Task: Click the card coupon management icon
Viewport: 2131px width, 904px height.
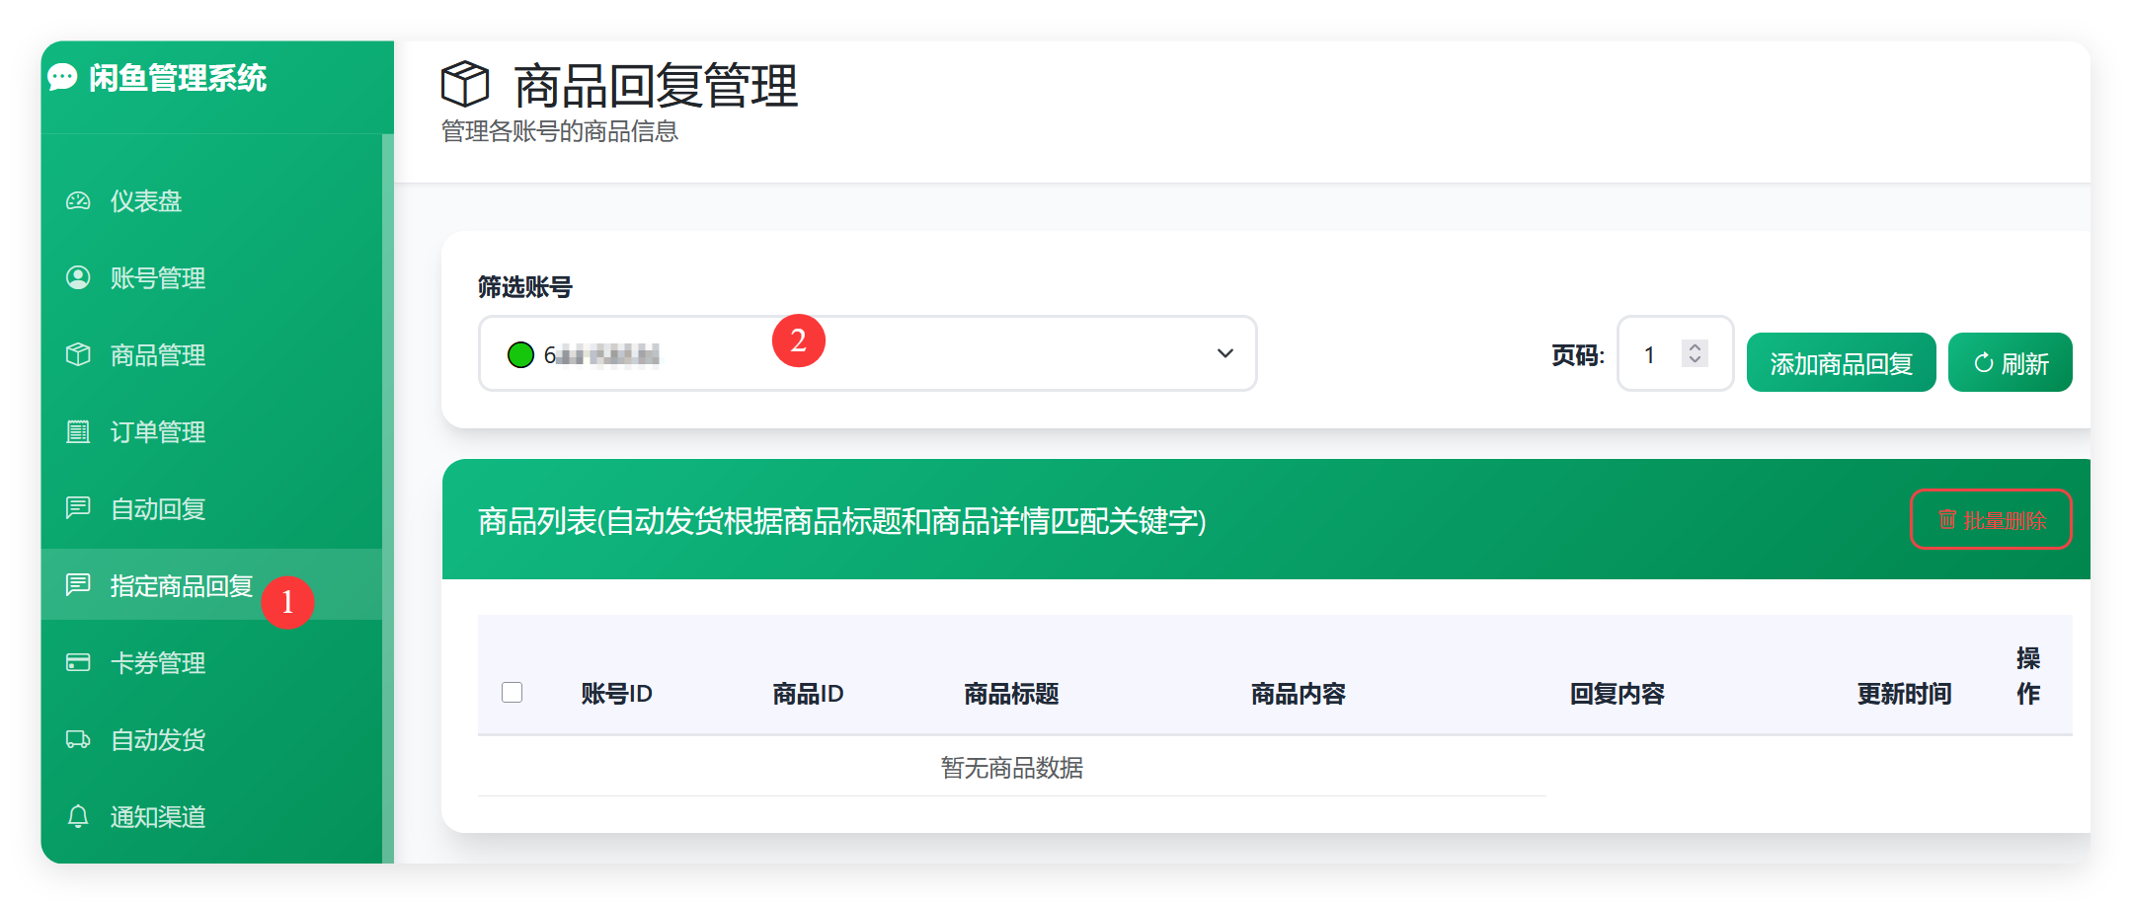Action: (78, 662)
